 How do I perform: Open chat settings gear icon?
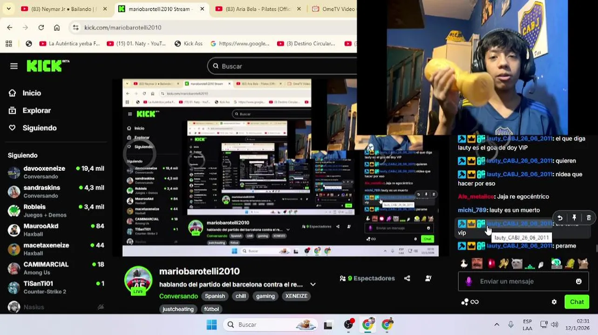pyautogui.click(x=554, y=301)
